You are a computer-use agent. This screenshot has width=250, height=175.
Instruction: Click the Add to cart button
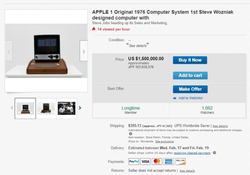point(190,75)
